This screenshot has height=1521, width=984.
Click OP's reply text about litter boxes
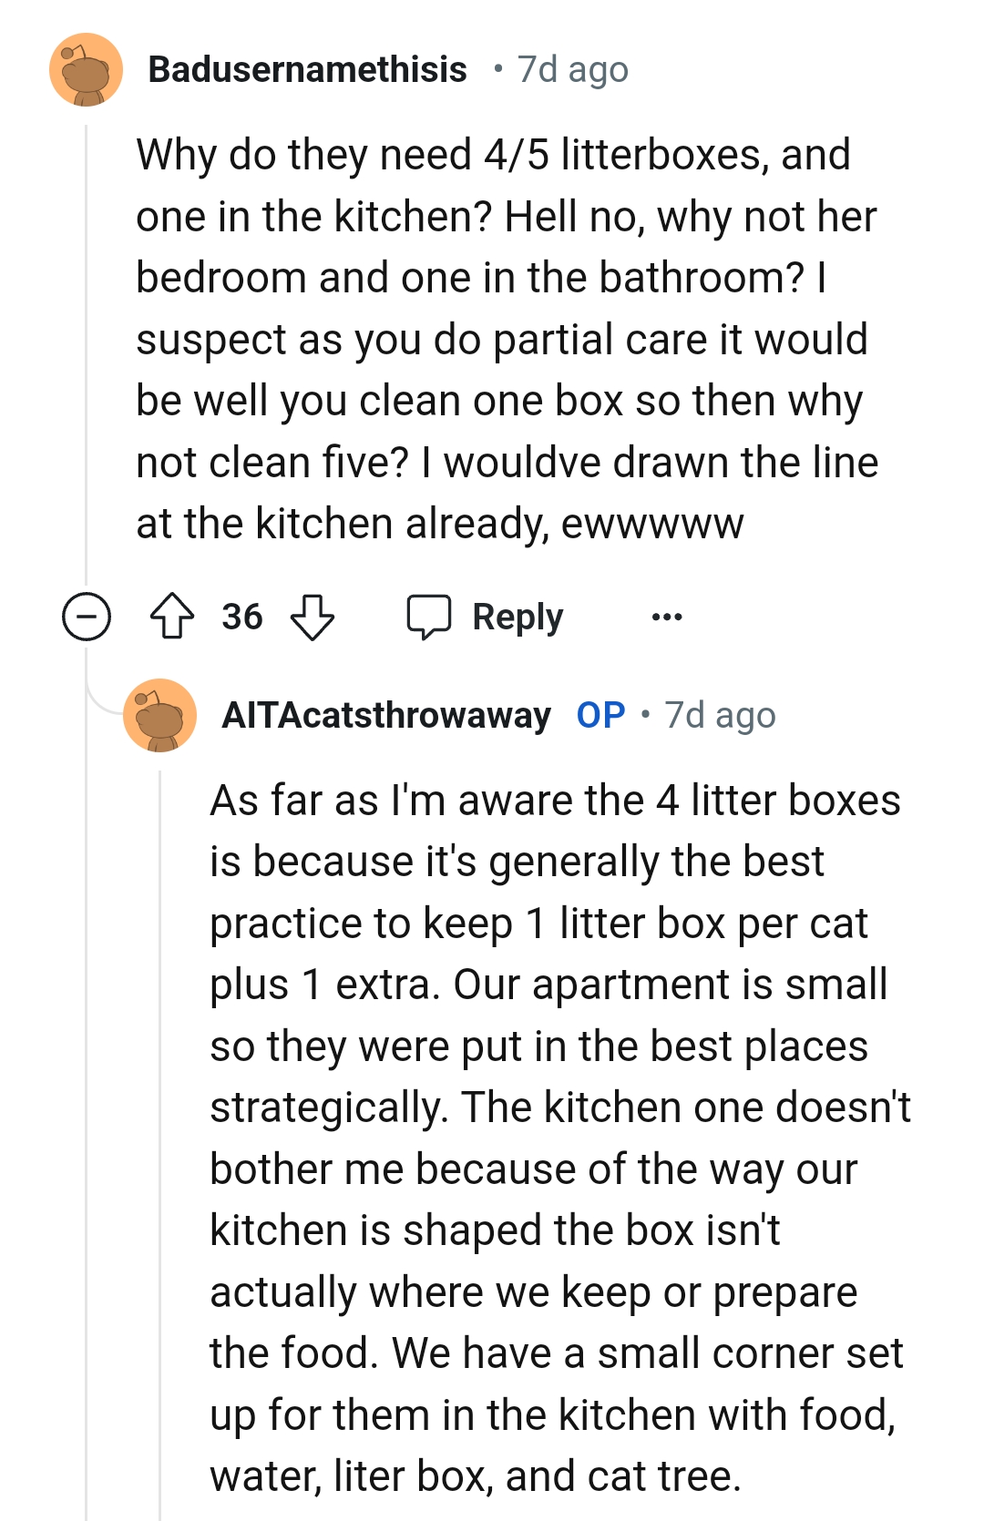[x=558, y=1138]
